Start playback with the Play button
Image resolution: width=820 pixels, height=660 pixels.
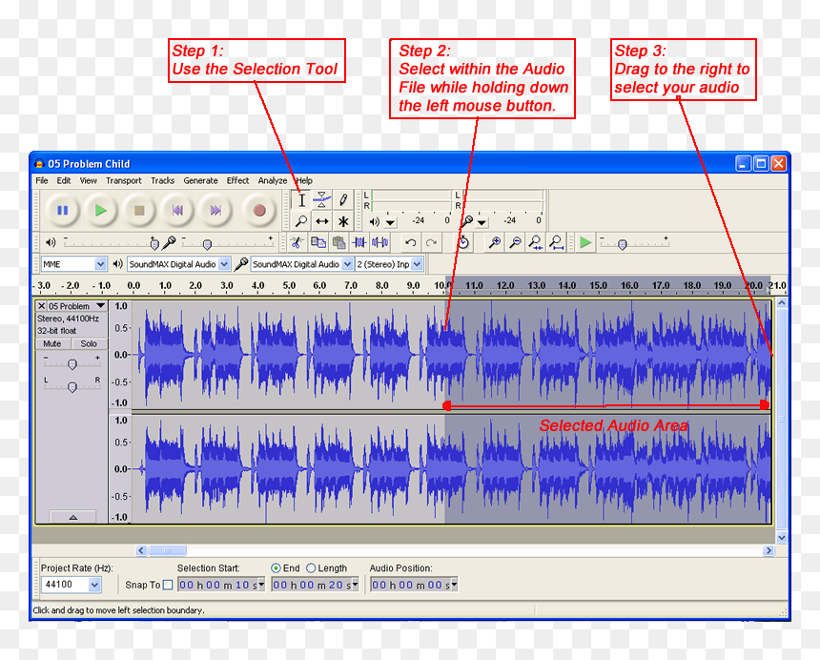point(100,210)
